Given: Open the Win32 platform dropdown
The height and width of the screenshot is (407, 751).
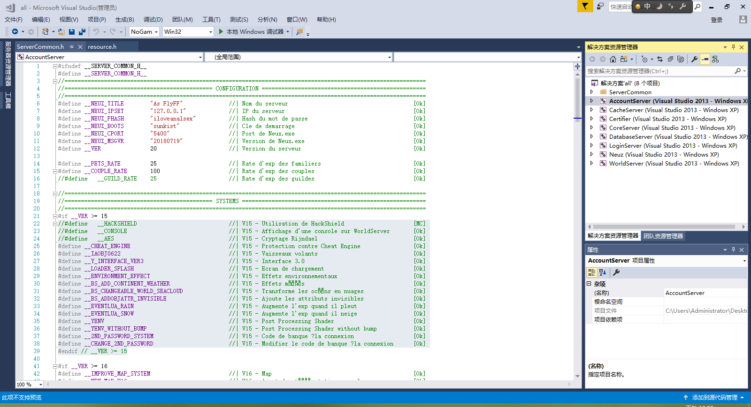Looking at the screenshot, I should pos(210,32).
